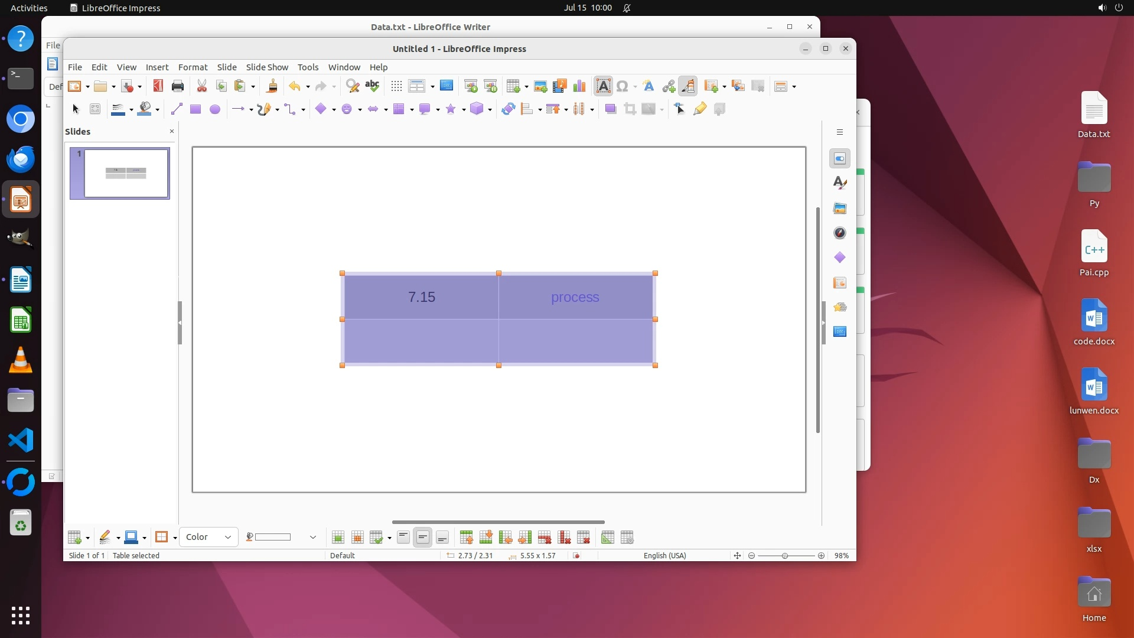
Task: Click Start from First Slide icon
Action: click(471, 86)
